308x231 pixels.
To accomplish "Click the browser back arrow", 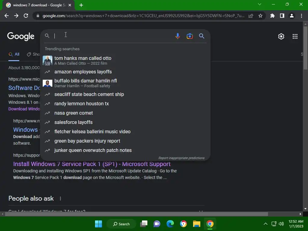I will 7,16.
